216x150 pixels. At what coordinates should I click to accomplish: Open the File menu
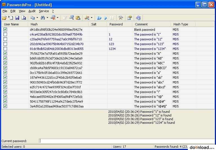coord(5,11)
